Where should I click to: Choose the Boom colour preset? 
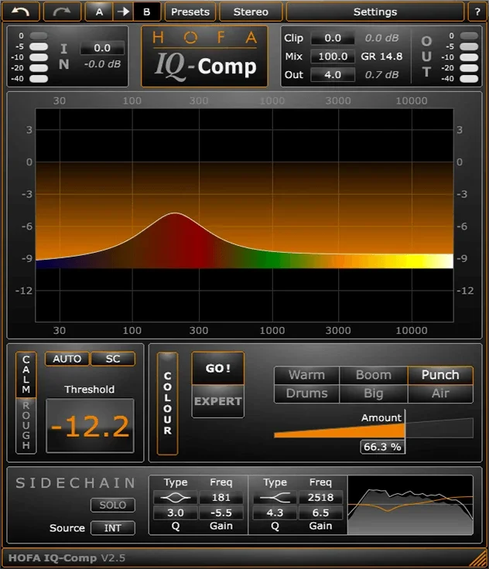click(374, 375)
